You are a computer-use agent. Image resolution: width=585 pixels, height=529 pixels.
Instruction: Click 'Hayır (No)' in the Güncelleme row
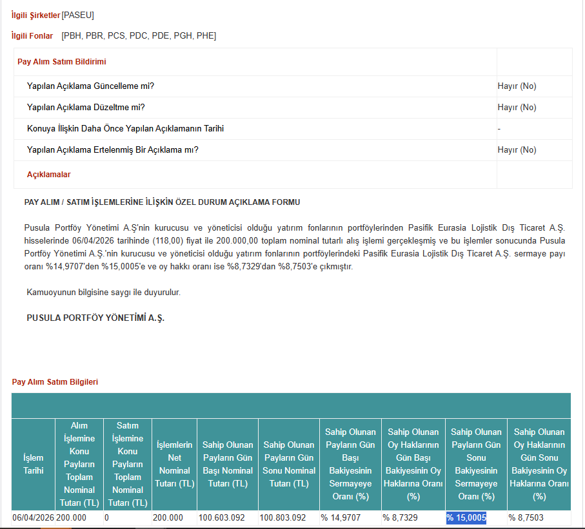pos(517,86)
